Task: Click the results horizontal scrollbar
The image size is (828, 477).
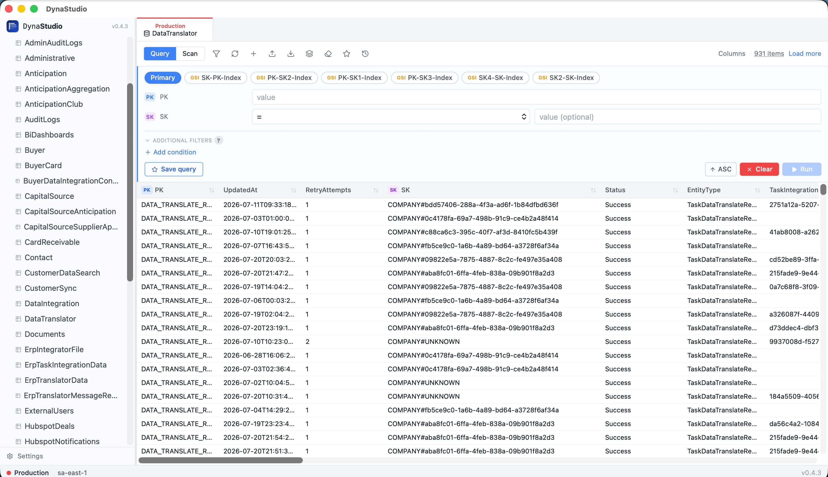Action: click(x=220, y=460)
